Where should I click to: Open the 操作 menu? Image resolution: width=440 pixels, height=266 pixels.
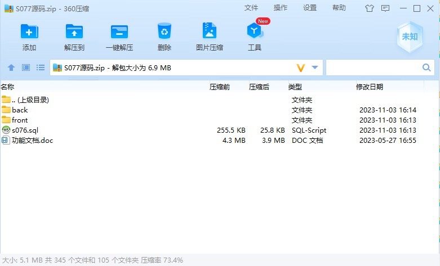[x=281, y=8]
